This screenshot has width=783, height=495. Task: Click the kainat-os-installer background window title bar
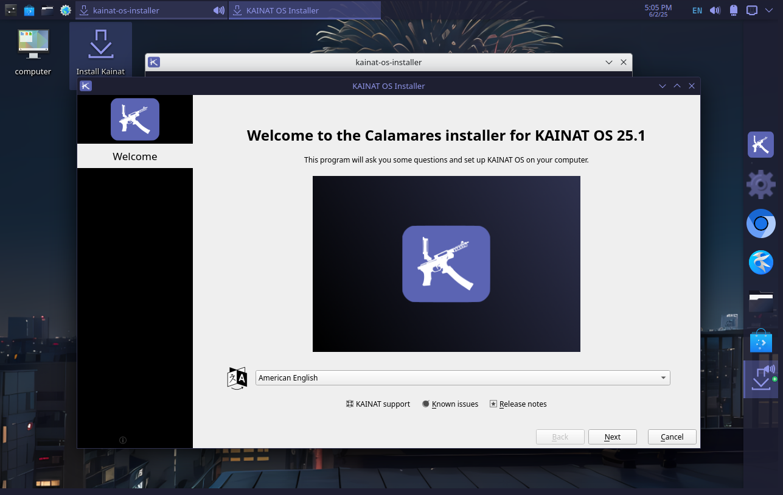point(388,62)
